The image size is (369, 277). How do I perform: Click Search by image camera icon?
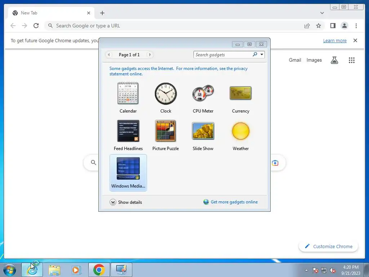point(275,163)
